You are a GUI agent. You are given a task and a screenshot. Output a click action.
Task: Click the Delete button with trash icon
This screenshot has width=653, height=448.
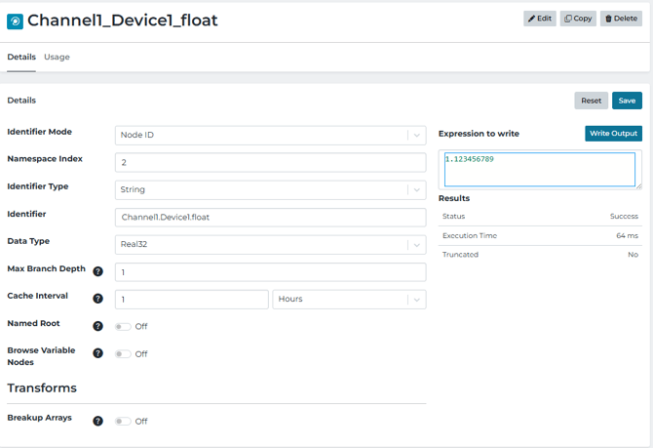621,19
